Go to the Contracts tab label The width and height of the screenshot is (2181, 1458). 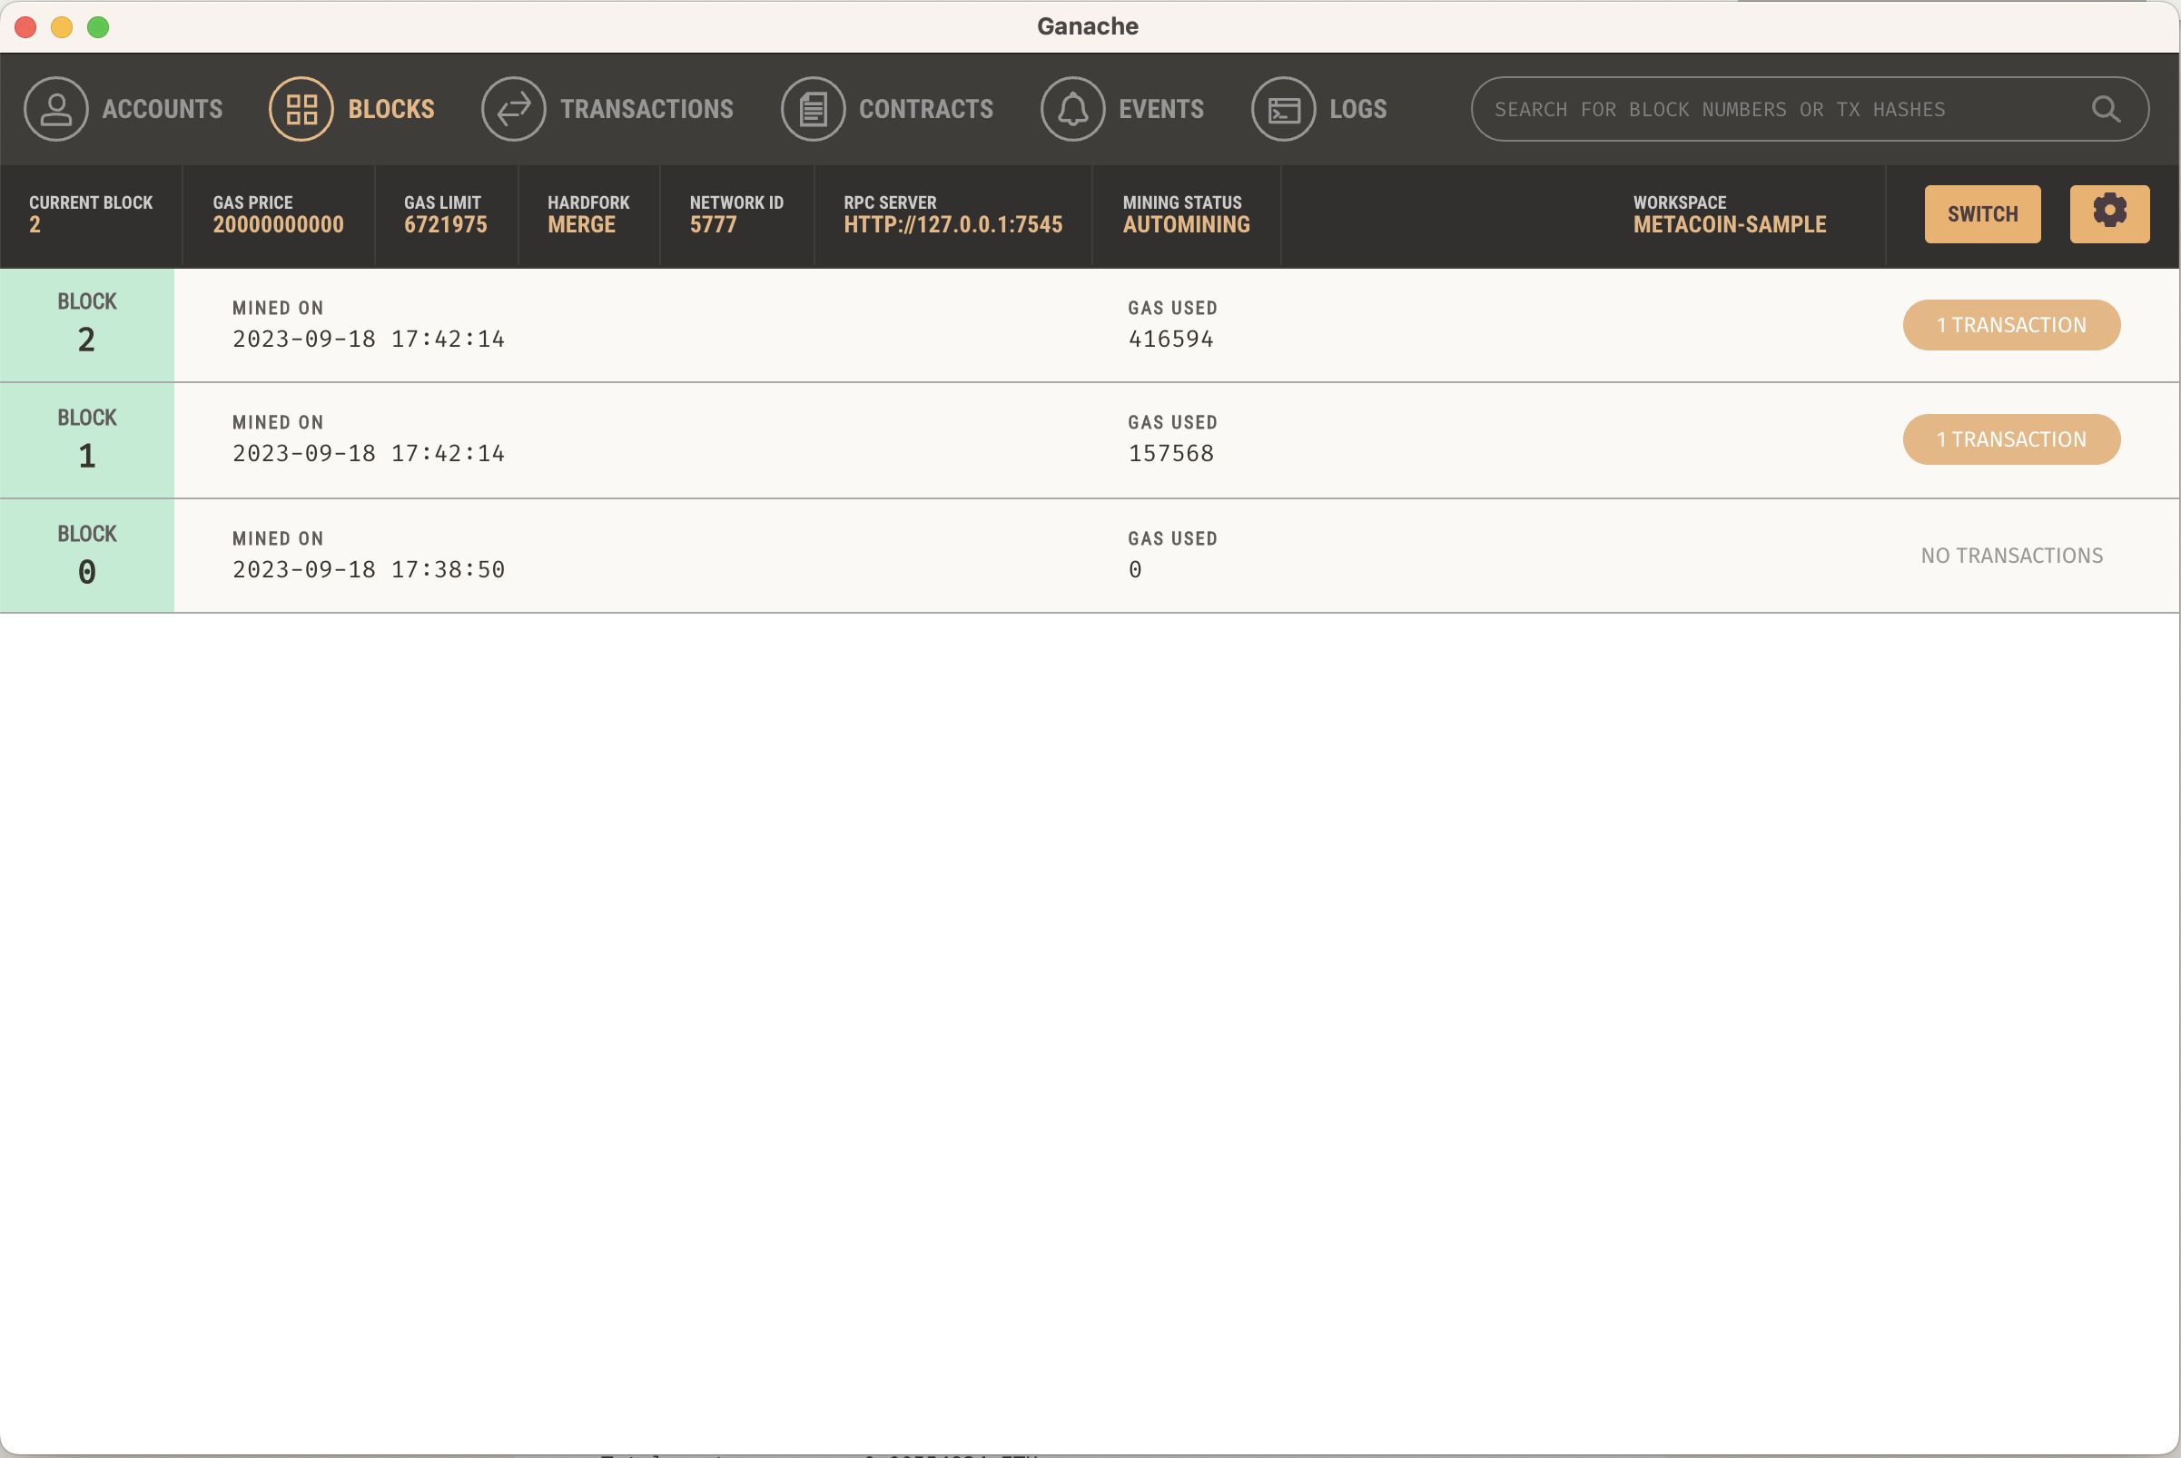point(925,109)
